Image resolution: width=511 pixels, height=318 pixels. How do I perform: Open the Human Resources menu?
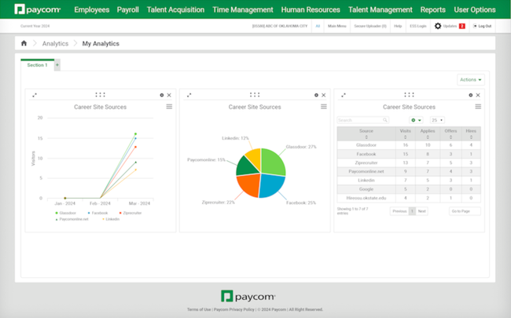(x=311, y=9)
